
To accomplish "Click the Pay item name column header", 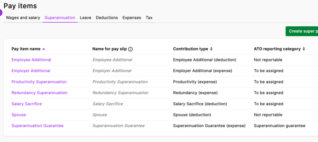I will (x=26, y=49).
